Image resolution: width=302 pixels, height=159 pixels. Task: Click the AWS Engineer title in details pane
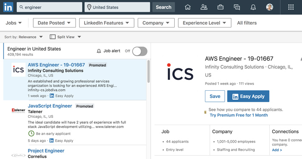(x=239, y=58)
